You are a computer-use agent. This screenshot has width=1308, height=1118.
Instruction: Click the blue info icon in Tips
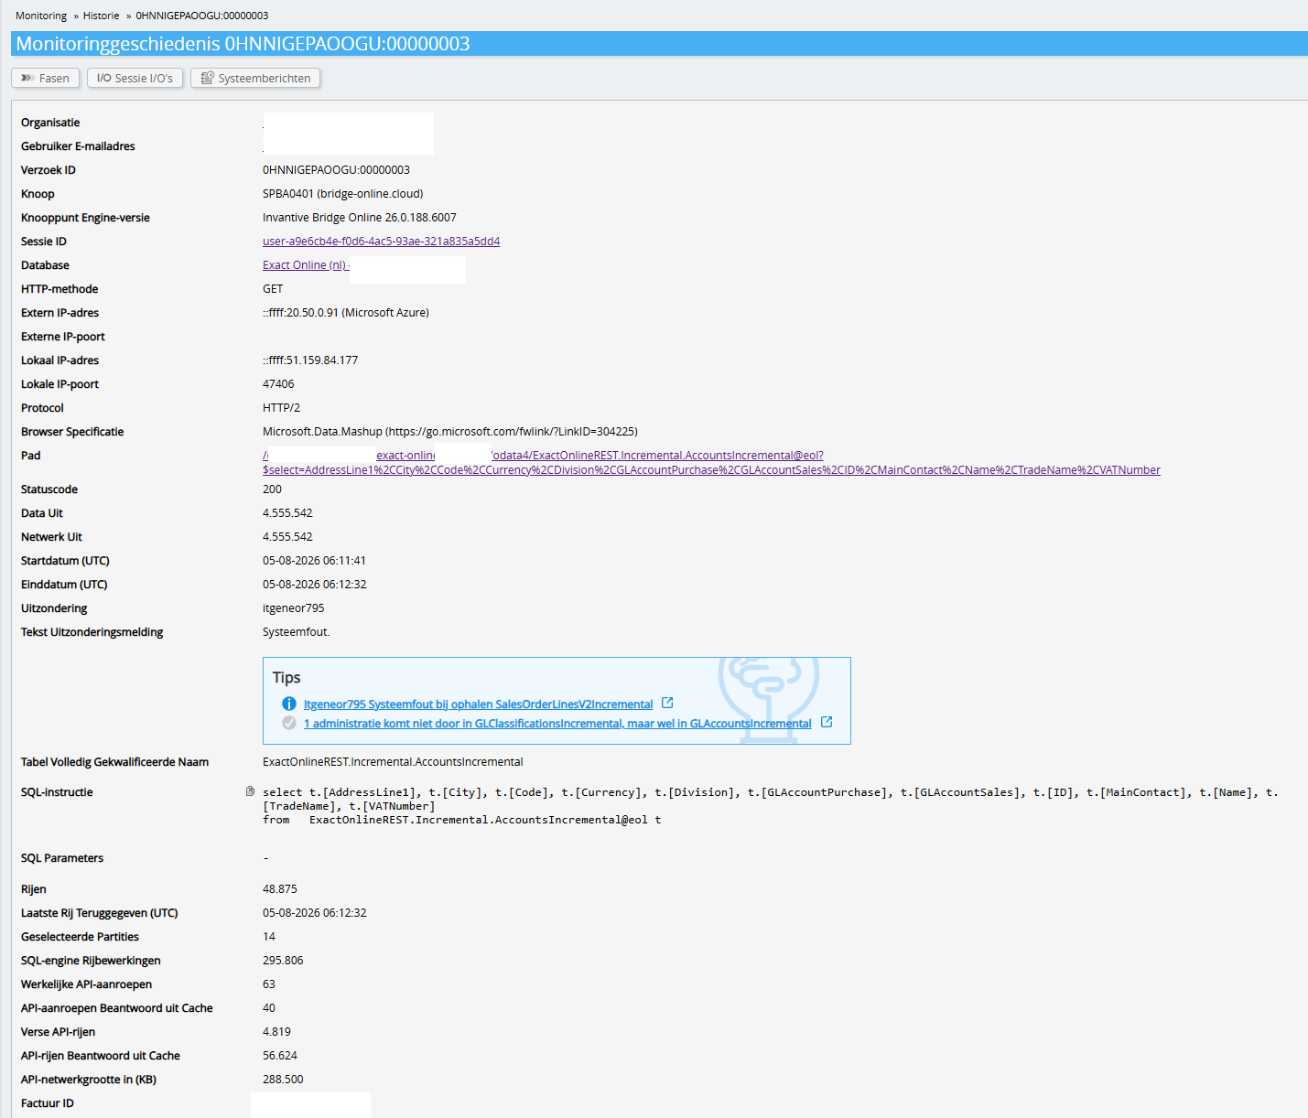click(289, 704)
